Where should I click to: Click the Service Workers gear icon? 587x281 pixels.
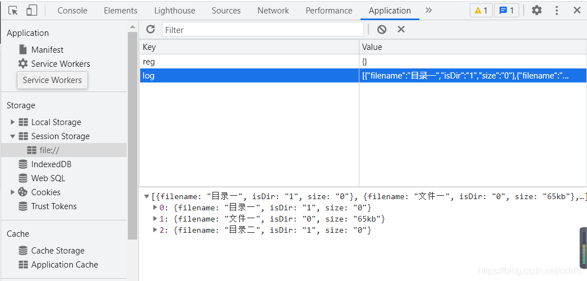(23, 63)
